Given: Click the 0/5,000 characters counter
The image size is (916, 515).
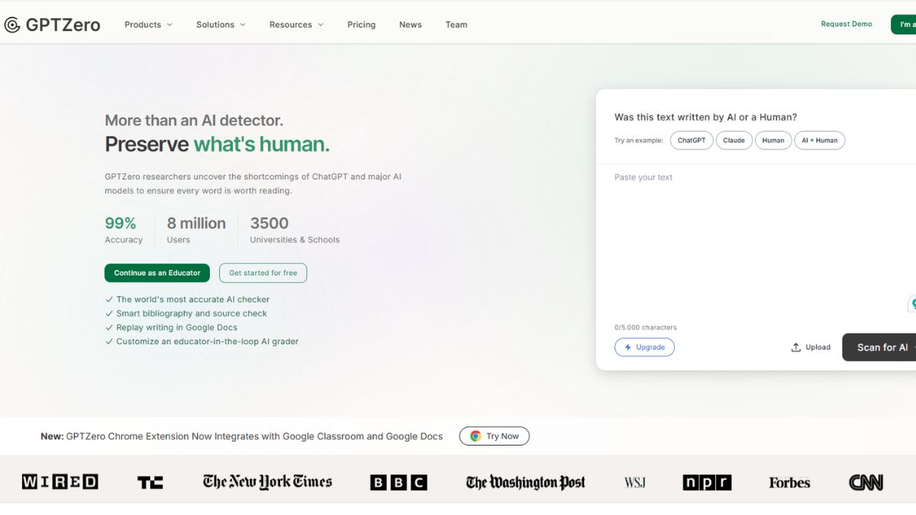Looking at the screenshot, I should [x=646, y=327].
